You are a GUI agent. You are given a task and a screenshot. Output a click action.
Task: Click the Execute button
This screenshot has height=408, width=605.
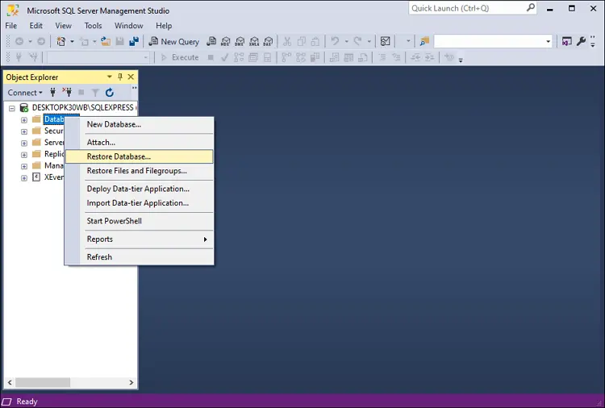click(x=180, y=57)
